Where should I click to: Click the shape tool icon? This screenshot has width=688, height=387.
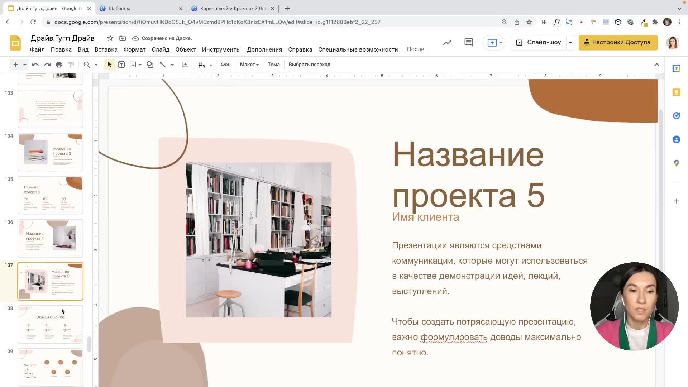pyautogui.click(x=150, y=64)
